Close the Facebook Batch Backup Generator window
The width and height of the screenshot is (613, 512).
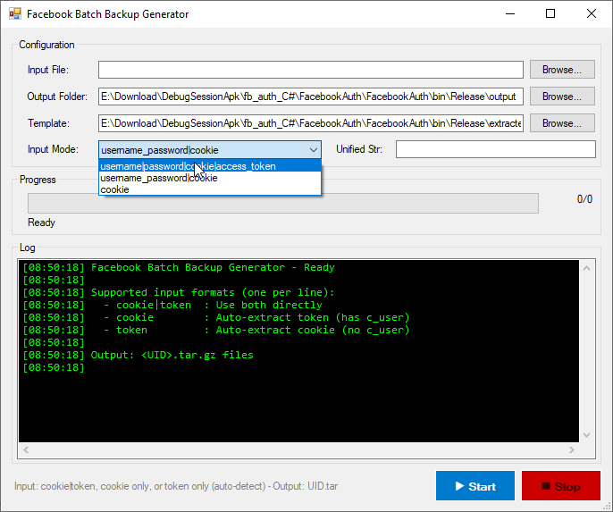(592, 14)
